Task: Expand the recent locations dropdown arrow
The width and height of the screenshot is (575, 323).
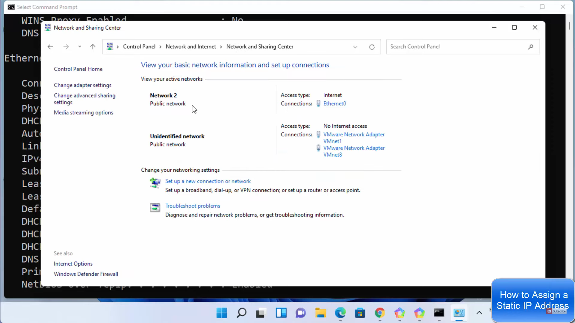Action: point(79,47)
